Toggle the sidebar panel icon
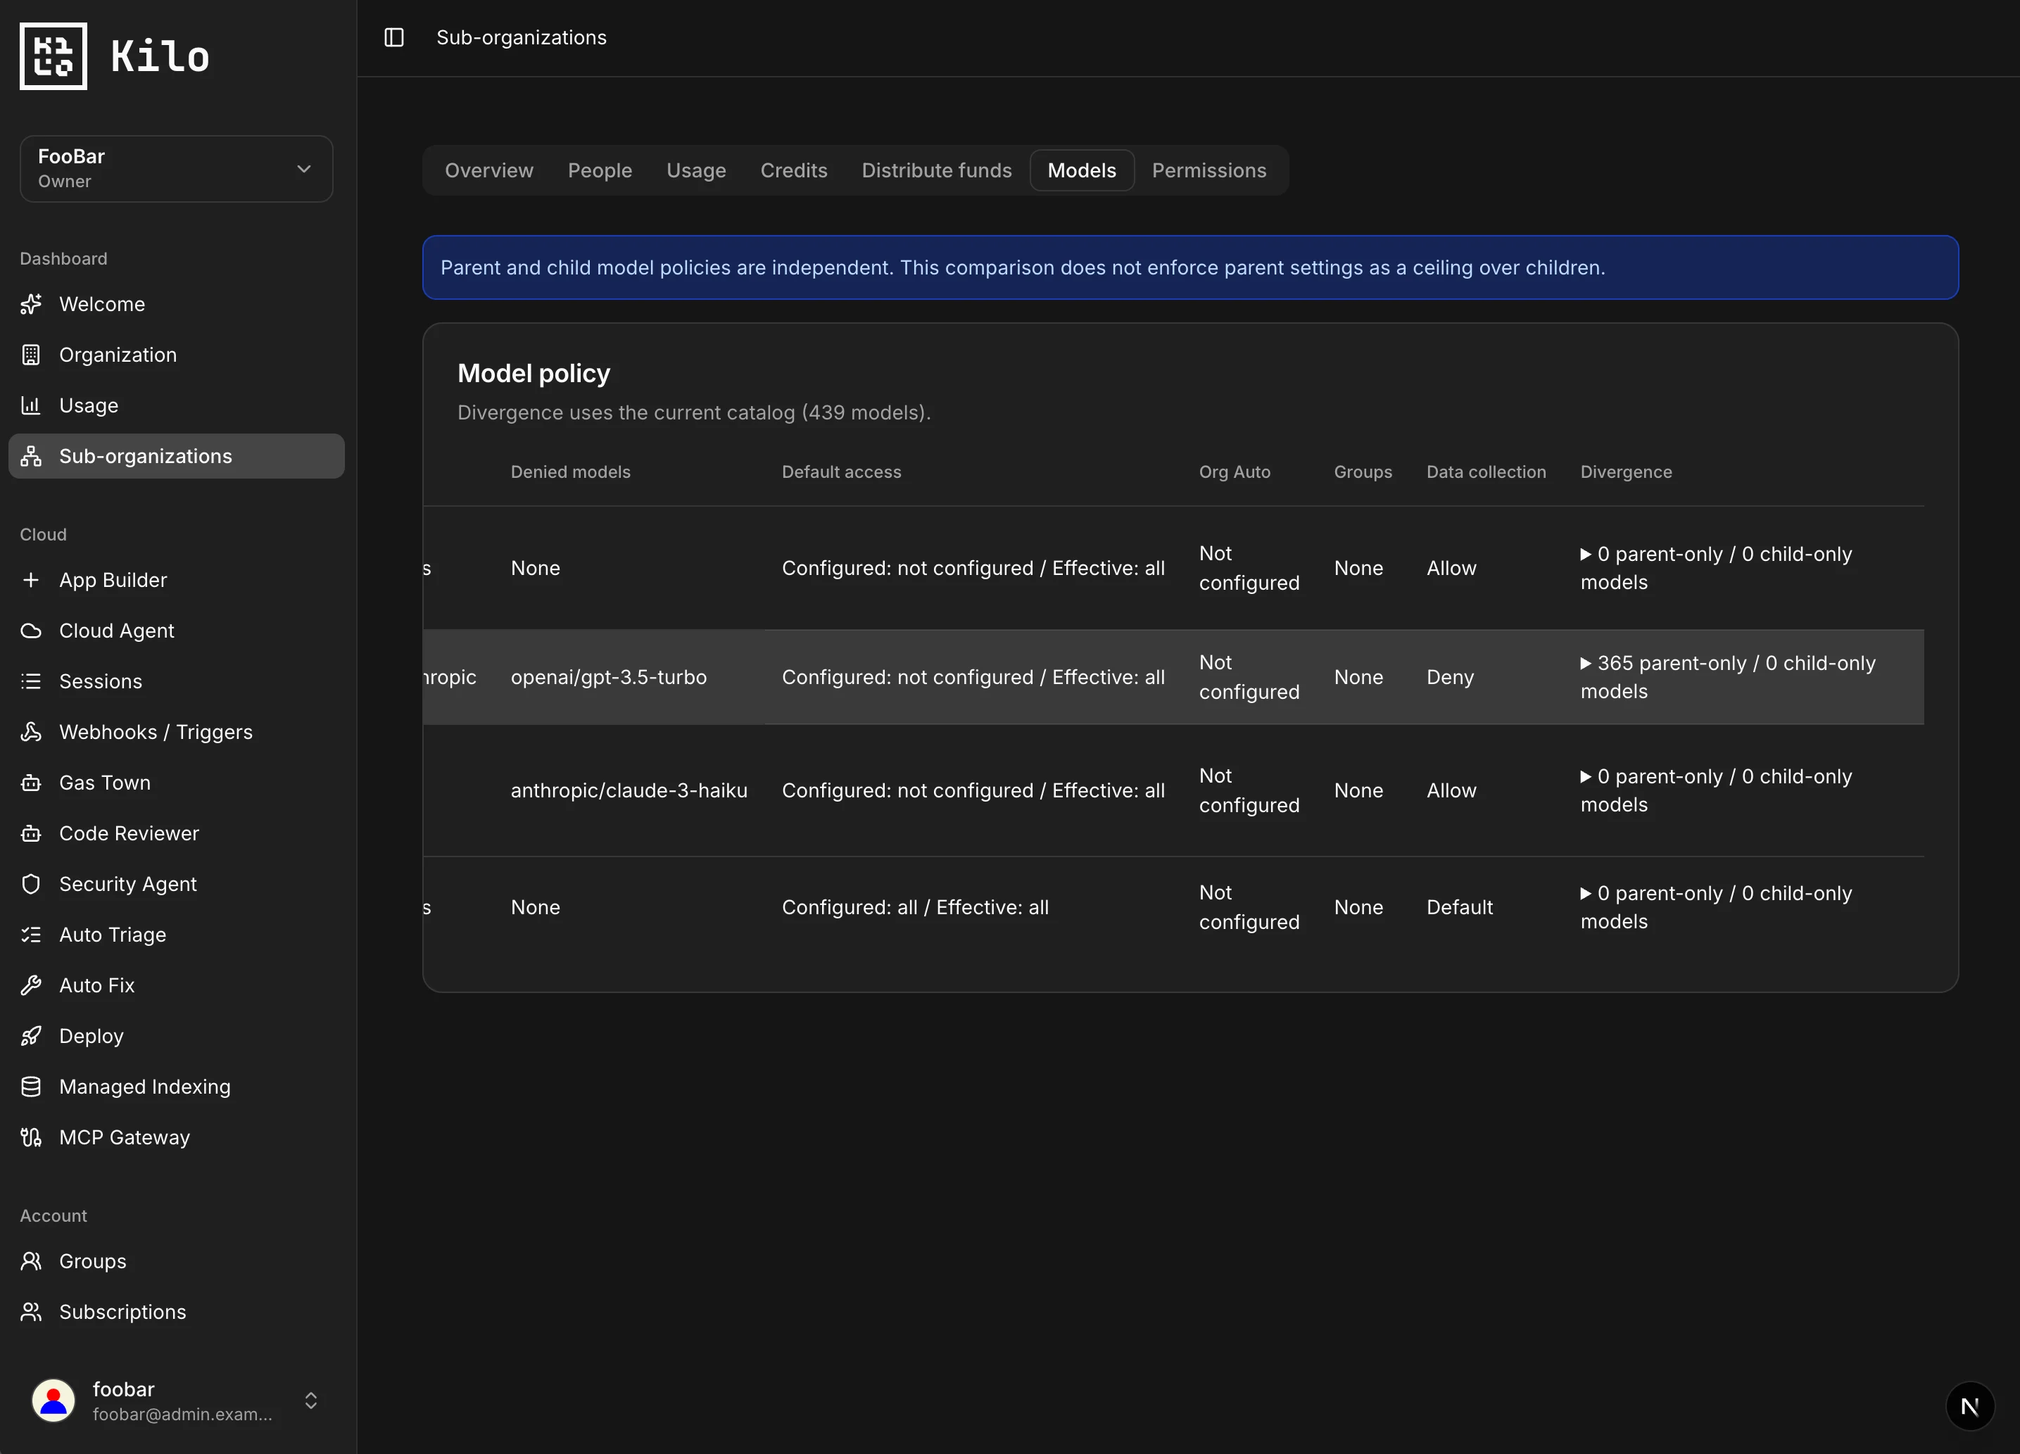The width and height of the screenshot is (2020, 1454). click(393, 37)
